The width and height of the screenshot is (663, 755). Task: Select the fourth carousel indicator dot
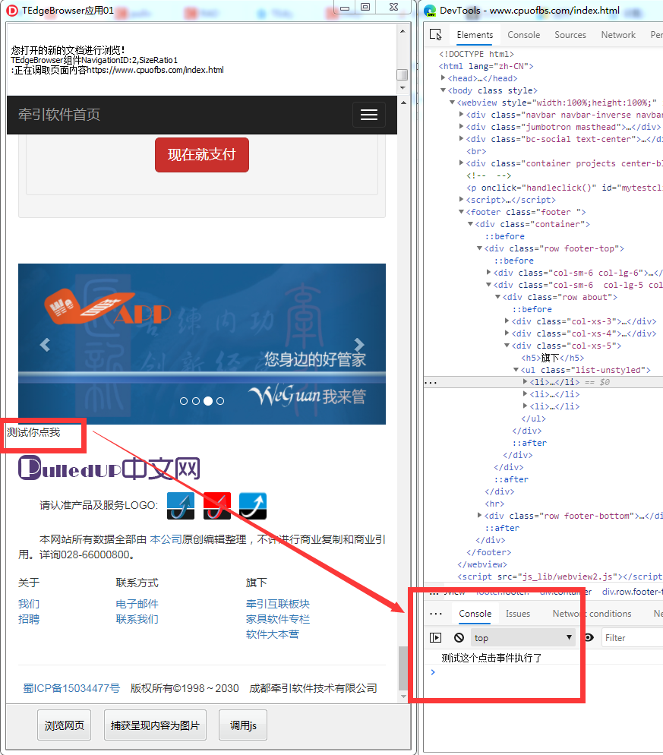click(x=220, y=401)
